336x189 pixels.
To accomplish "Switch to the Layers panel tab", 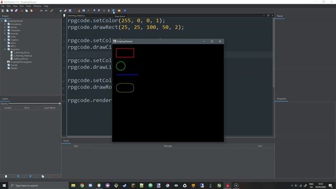I will pos(5,99).
